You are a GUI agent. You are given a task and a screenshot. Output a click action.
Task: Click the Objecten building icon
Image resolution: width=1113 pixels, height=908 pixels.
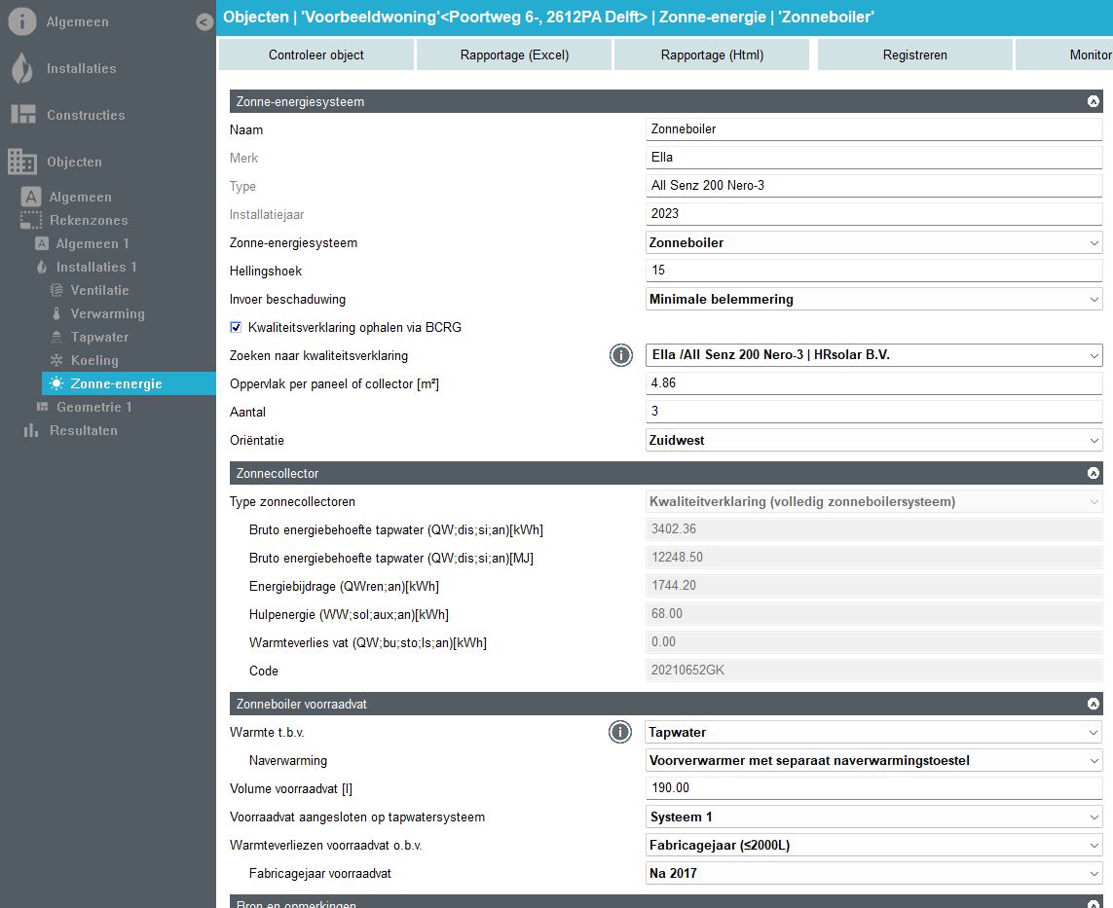[x=22, y=161]
